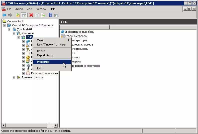Open the Action menu
Image resolution: width=198 pixels, height=134 pixels.
pos(19,9)
